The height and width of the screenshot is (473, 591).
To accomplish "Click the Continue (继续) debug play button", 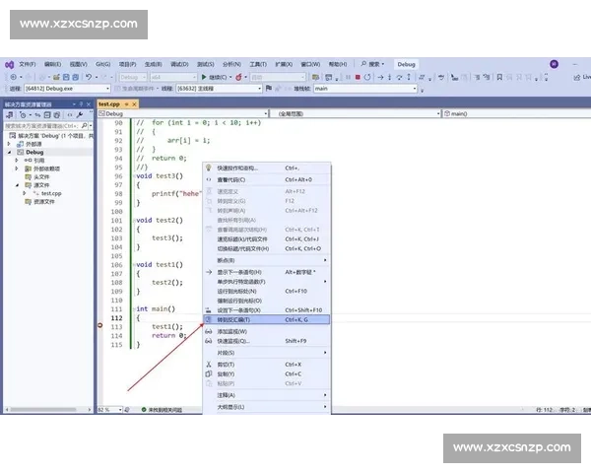I will tap(214, 76).
